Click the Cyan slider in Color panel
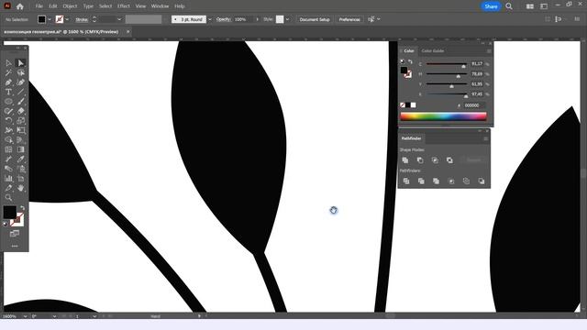 pyautogui.click(x=447, y=64)
